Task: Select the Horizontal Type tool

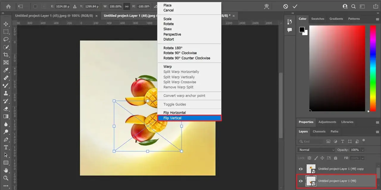Action: (6, 147)
